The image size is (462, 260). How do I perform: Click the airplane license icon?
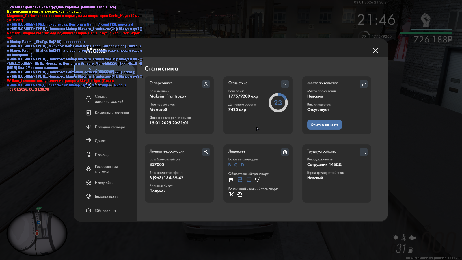(231, 194)
